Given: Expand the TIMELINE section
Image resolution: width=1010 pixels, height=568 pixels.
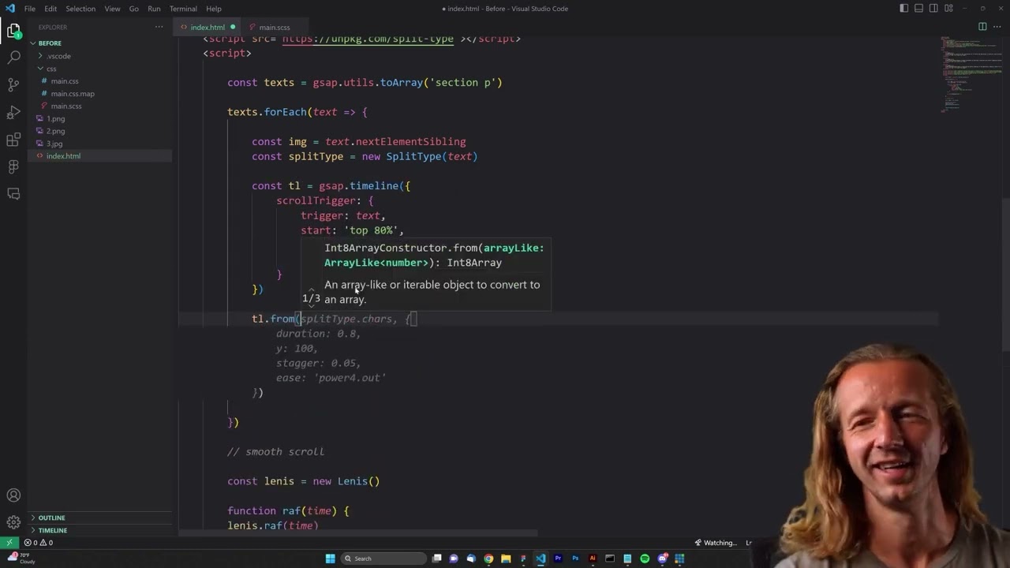Looking at the screenshot, I should point(100,530).
